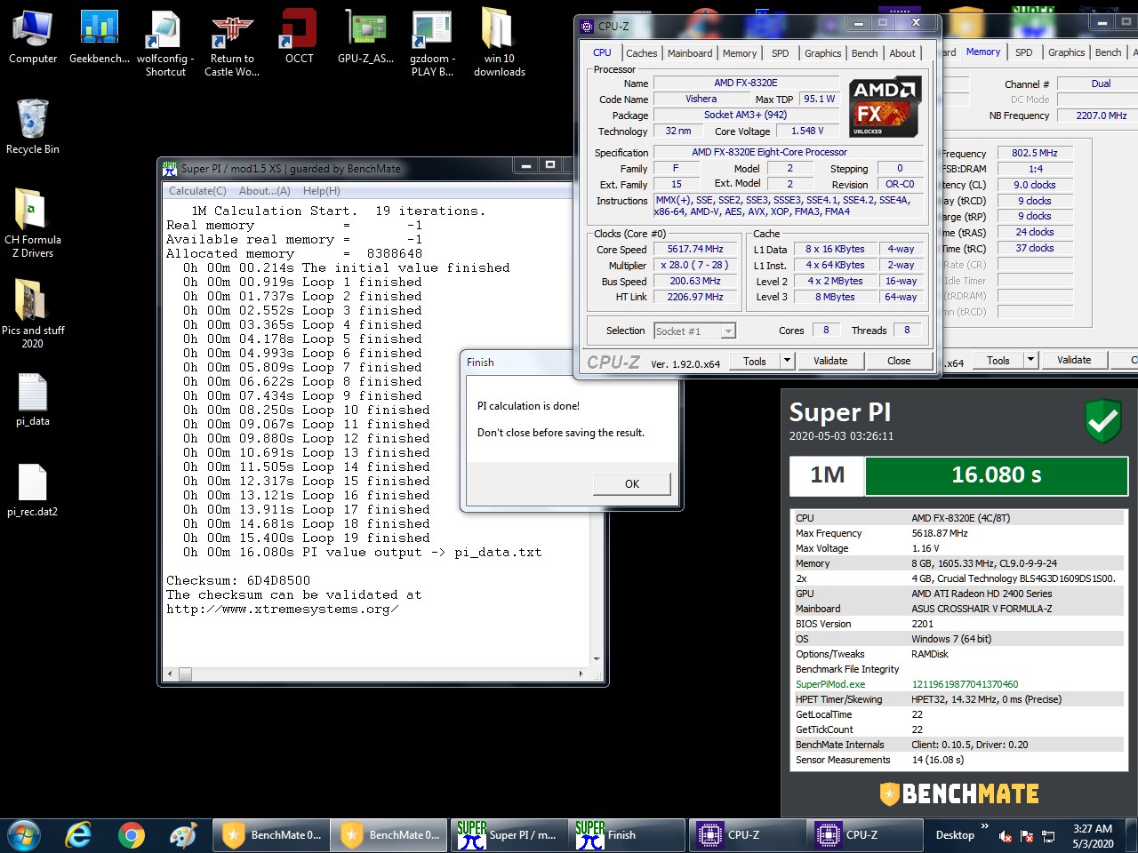Click the Super PI window title icon
This screenshot has height=853, width=1138.
(170, 168)
